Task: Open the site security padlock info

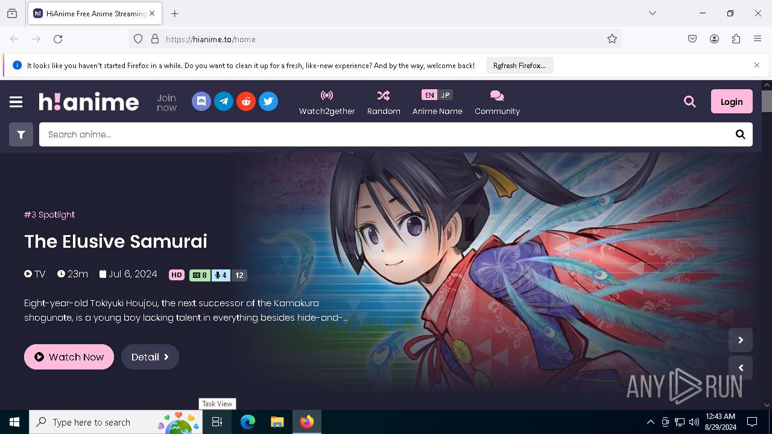Action: (x=155, y=39)
